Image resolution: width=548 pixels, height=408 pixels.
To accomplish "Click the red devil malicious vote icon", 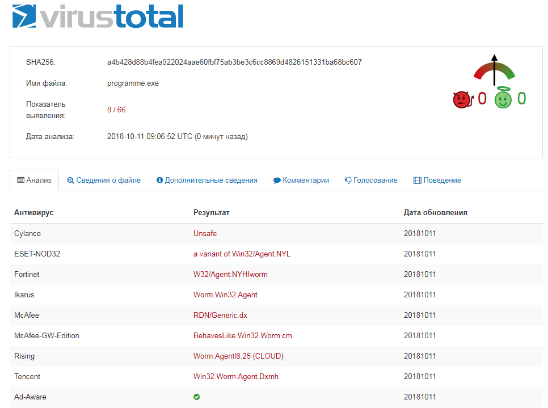I will pyautogui.click(x=463, y=100).
